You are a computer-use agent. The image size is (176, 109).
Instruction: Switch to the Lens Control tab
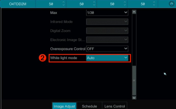[115, 106]
